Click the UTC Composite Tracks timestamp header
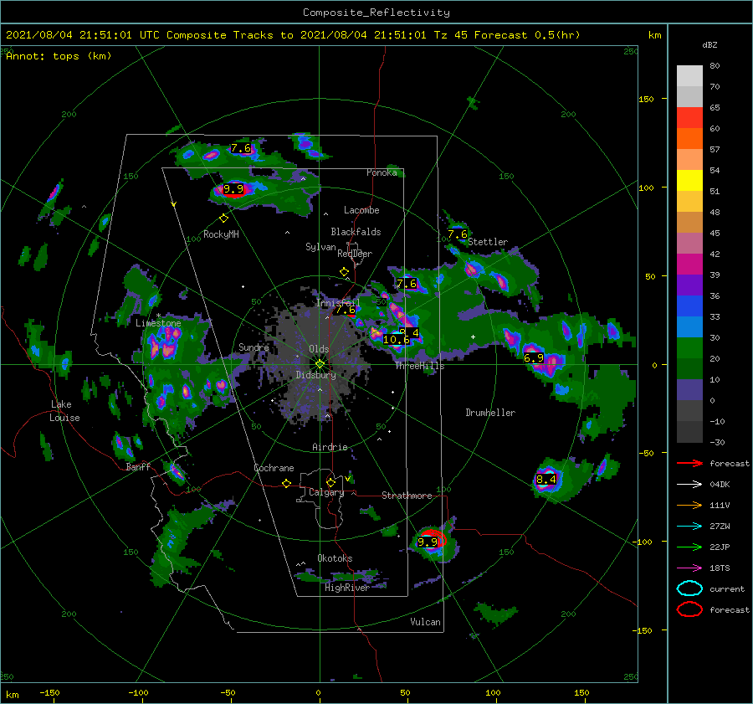The width and height of the screenshot is (753, 704). point(293,35)
